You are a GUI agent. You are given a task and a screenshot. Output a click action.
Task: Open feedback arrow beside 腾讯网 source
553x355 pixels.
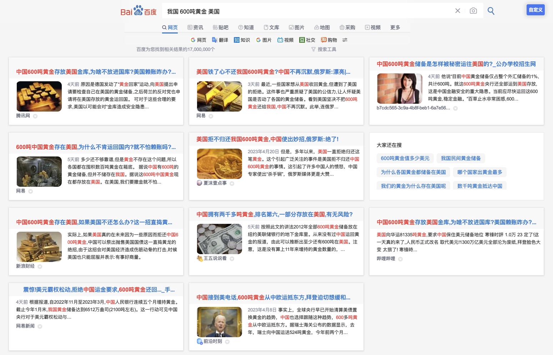(35, 116)
